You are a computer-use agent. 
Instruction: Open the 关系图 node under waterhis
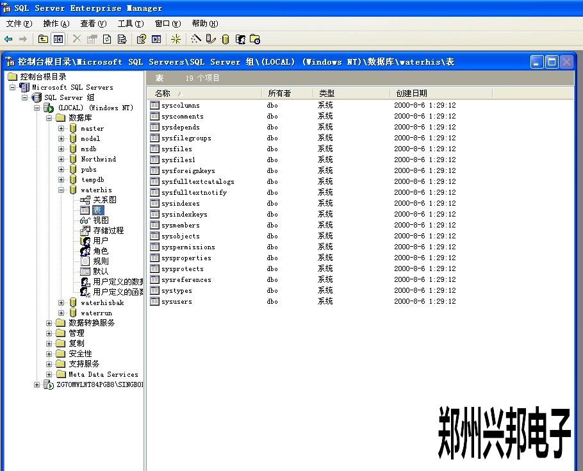104,200
